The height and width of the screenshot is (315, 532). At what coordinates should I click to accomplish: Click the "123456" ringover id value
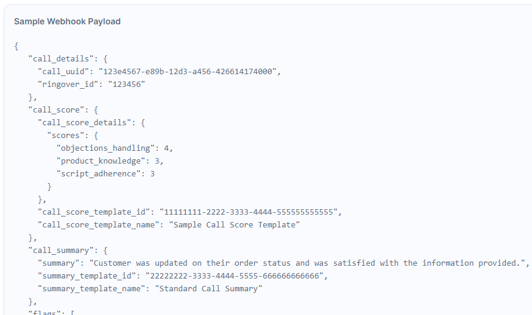[x=127, y=85]
